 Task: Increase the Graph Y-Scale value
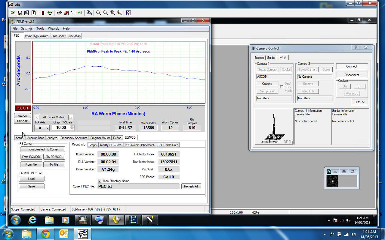72,126
